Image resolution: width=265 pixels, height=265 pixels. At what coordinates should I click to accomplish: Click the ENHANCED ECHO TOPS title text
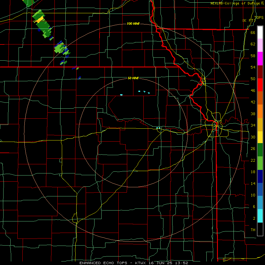[103, 263]
